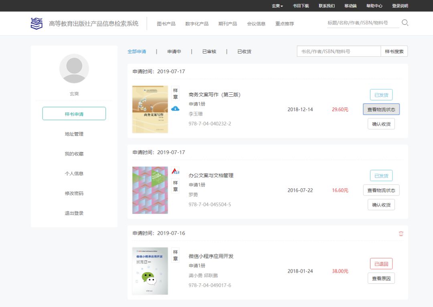This screenshot has height=307, width=433.
Task: Focus the 书名/作者/ISBN/物料号 sample search field
Action: pyautogui.click(x=338, y=52)
